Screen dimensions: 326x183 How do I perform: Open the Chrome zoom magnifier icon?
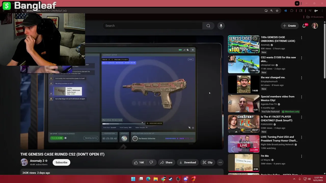coord(271,11)
